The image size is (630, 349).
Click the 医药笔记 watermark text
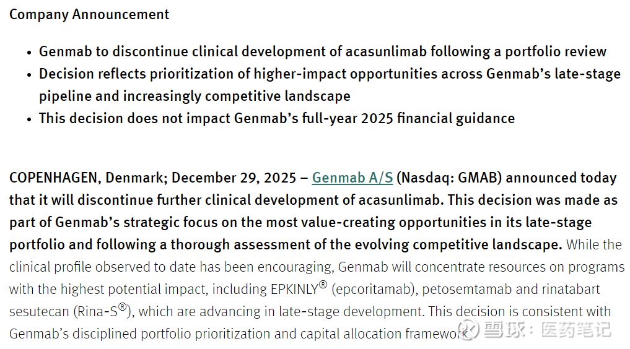pyautogui.click(x=576, y=329)
